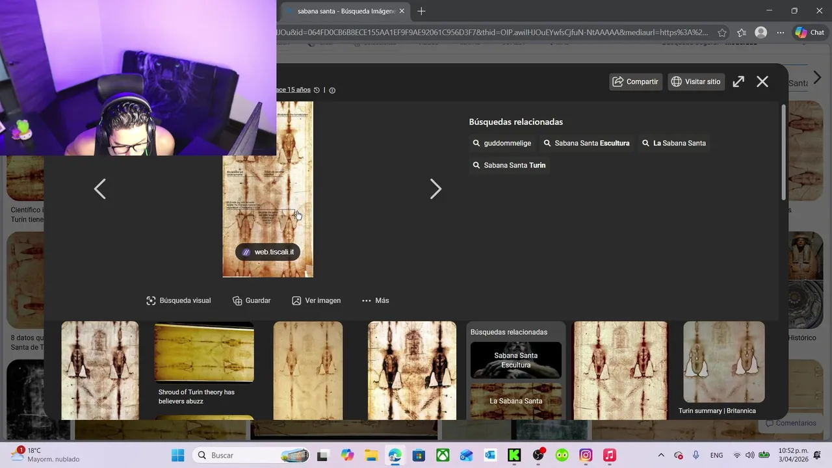Open OBS Studio from taskbar
The height and width of the screenshot is (468, 832).
pyautogui.click(x=538, y=455)
